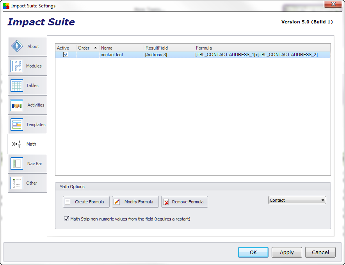Screen dimensions: 345x265
Task: Sort by the Order column header
Action: (x=87, y=48)
